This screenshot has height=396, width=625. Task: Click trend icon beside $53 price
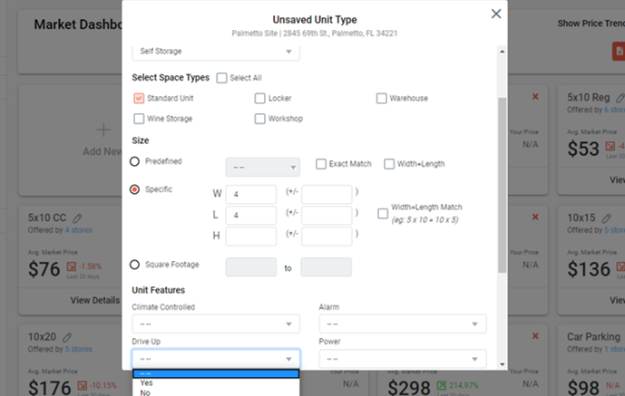point(610,146)
